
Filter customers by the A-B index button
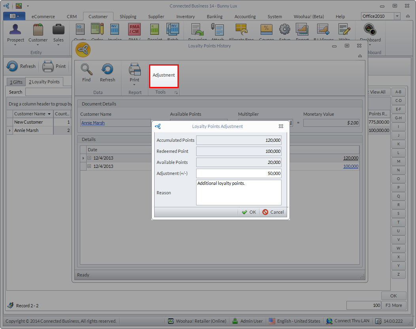click(398, 92)
